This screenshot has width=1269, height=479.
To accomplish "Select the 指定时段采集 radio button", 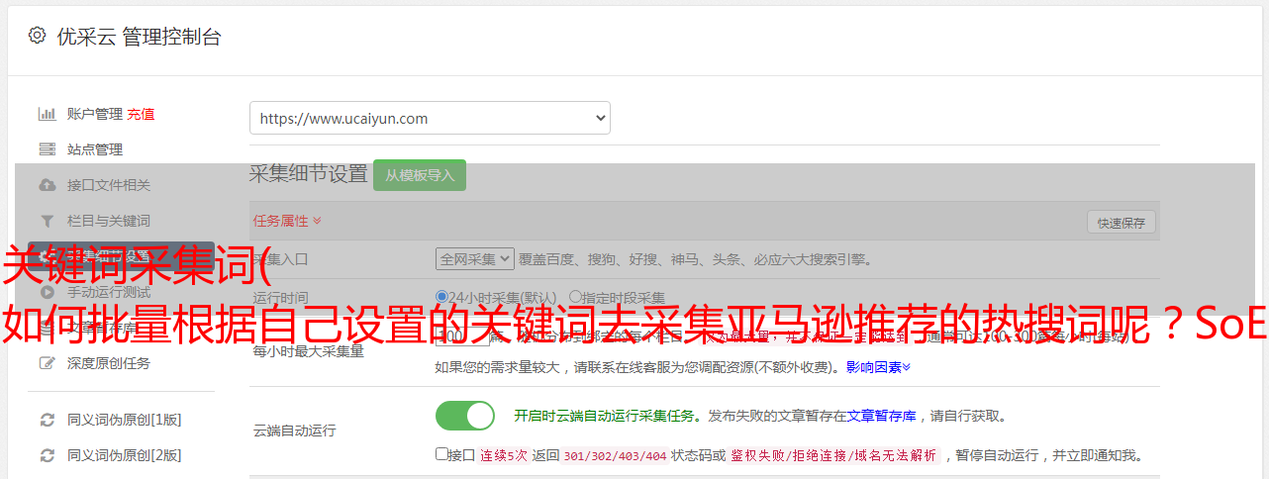I will pyautogui.click(x=575, y=297).
